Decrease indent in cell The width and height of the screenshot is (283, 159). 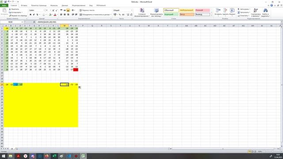coord(73,15)
